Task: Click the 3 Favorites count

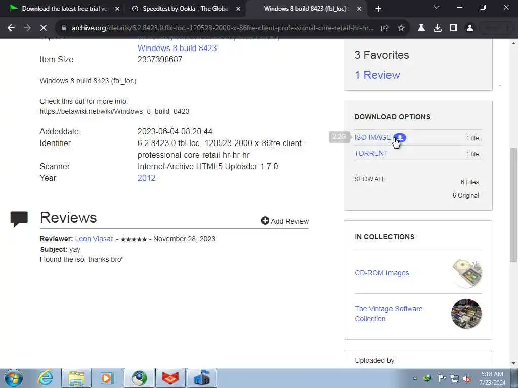Action: pyautogui.click(x=381, y=55)
